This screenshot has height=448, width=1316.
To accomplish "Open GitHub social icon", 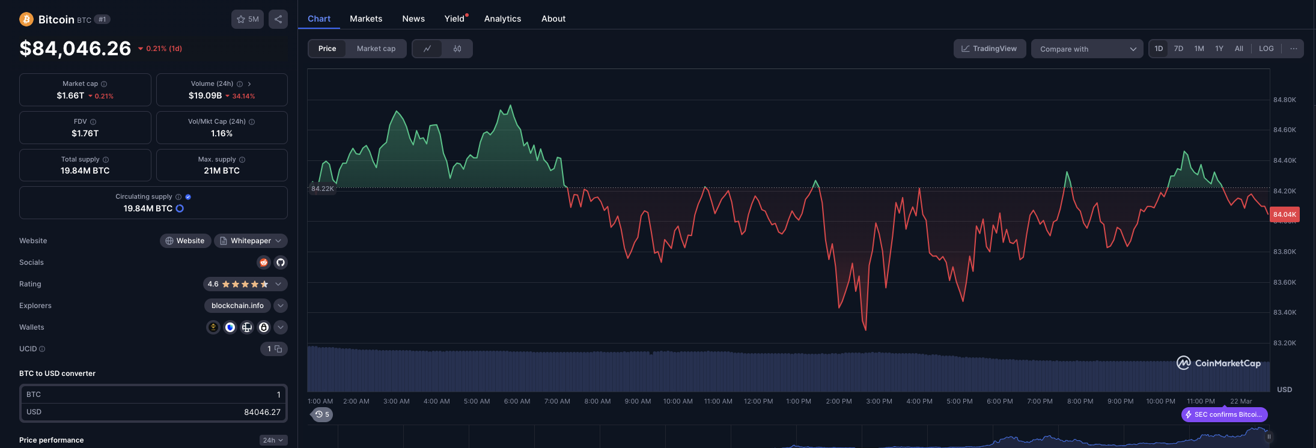I will 280,262.
